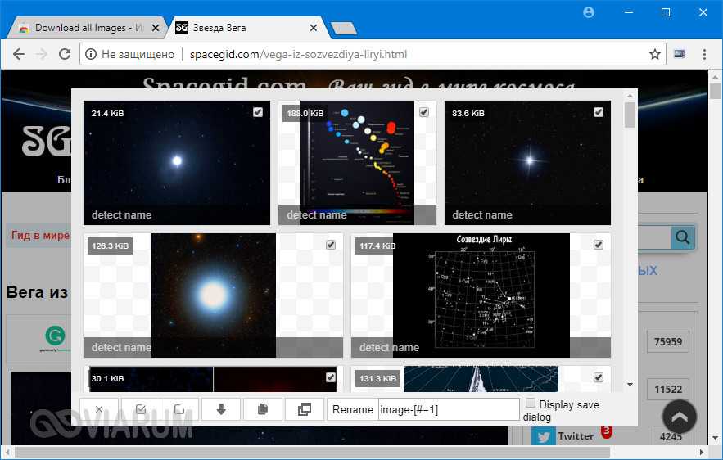This screenshot has width=723, height=460.
Task: Click the download arrow button in bottom toolbar
Action: point(220,409)
